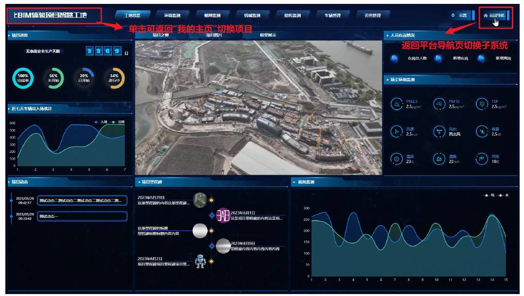Click the 风速 wind speed fan icon
The height and width of the screenshot is (296, 524).
click(397, 132)
